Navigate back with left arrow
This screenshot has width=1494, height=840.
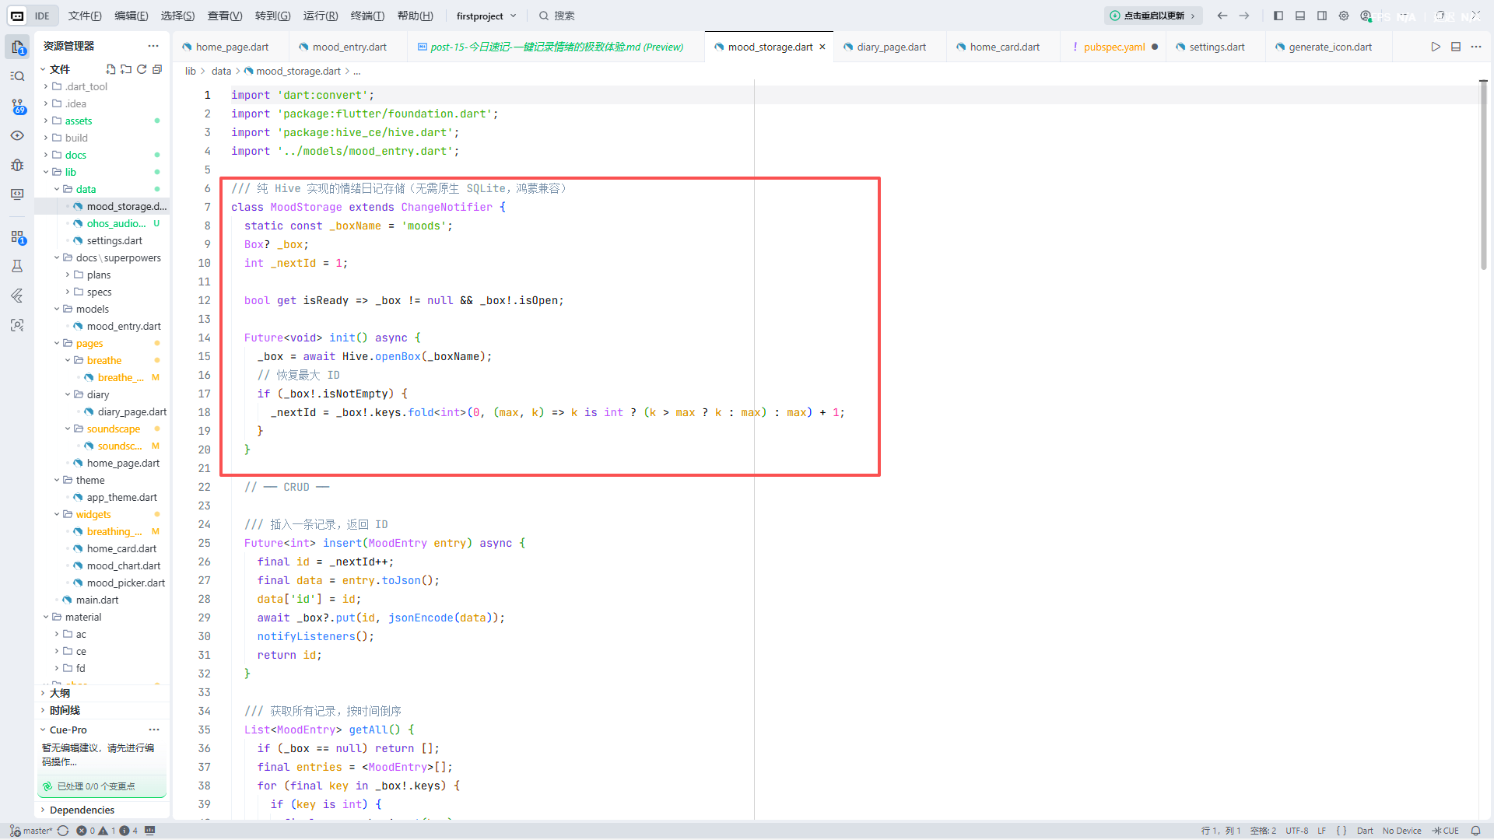click(x=1222, y=16)
